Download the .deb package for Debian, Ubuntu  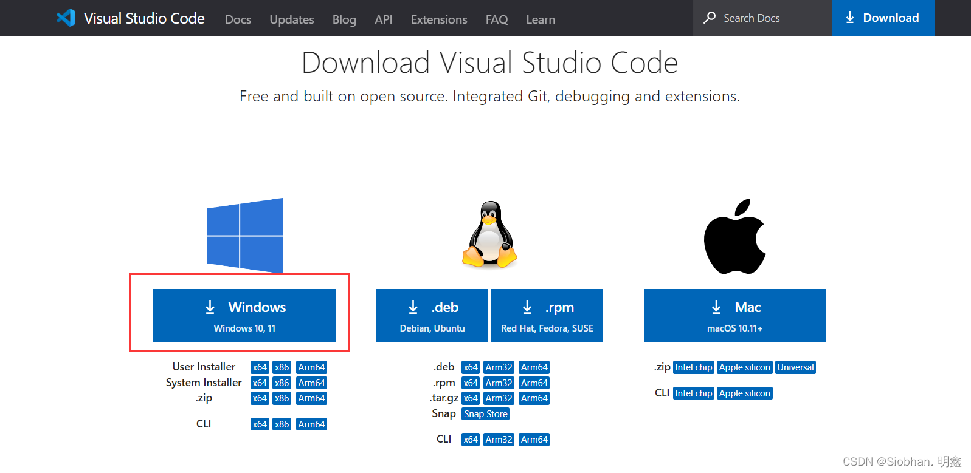432,316
